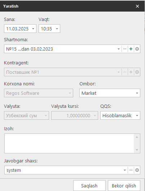Expand the Javobgar shaxs system dropdown arrow
Screen dimensions: 145x191
(x=124, y=170)
